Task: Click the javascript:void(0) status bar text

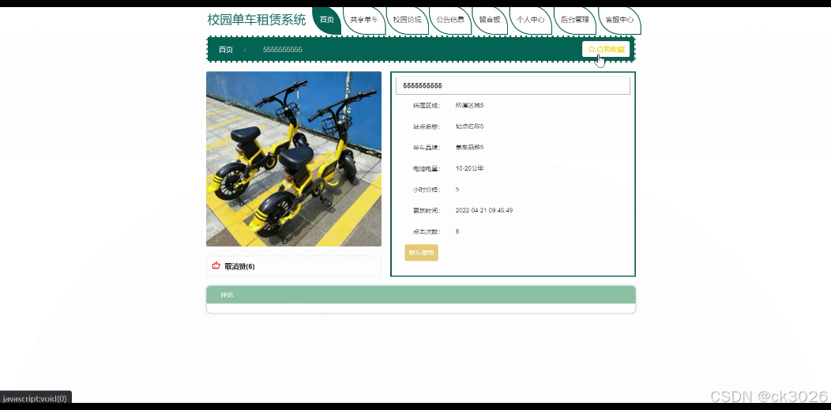Action: click(x=35, y=398)
